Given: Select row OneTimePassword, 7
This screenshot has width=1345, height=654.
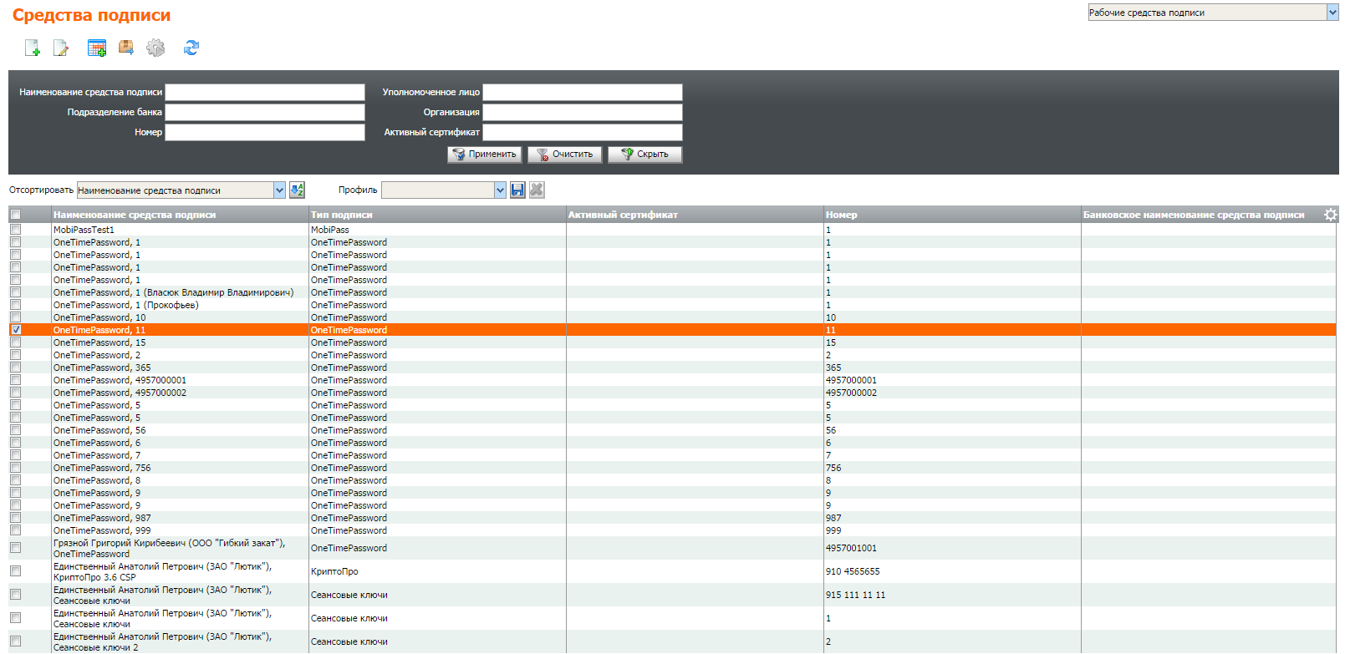Looking at the screenshot, I should tap(672, 455).
